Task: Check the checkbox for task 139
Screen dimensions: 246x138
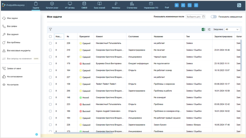Action: pos(50,84)
